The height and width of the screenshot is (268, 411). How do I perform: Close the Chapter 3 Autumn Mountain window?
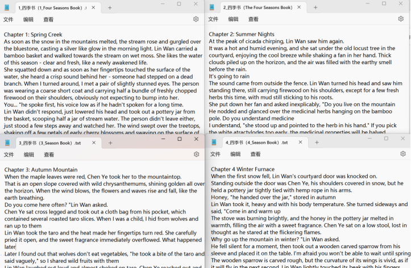coord(196,139)
